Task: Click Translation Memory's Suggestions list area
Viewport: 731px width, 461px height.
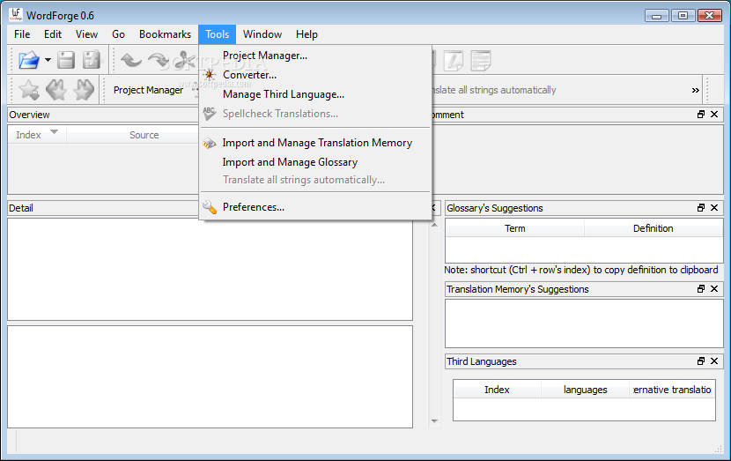Action: (x=584, y=323)
